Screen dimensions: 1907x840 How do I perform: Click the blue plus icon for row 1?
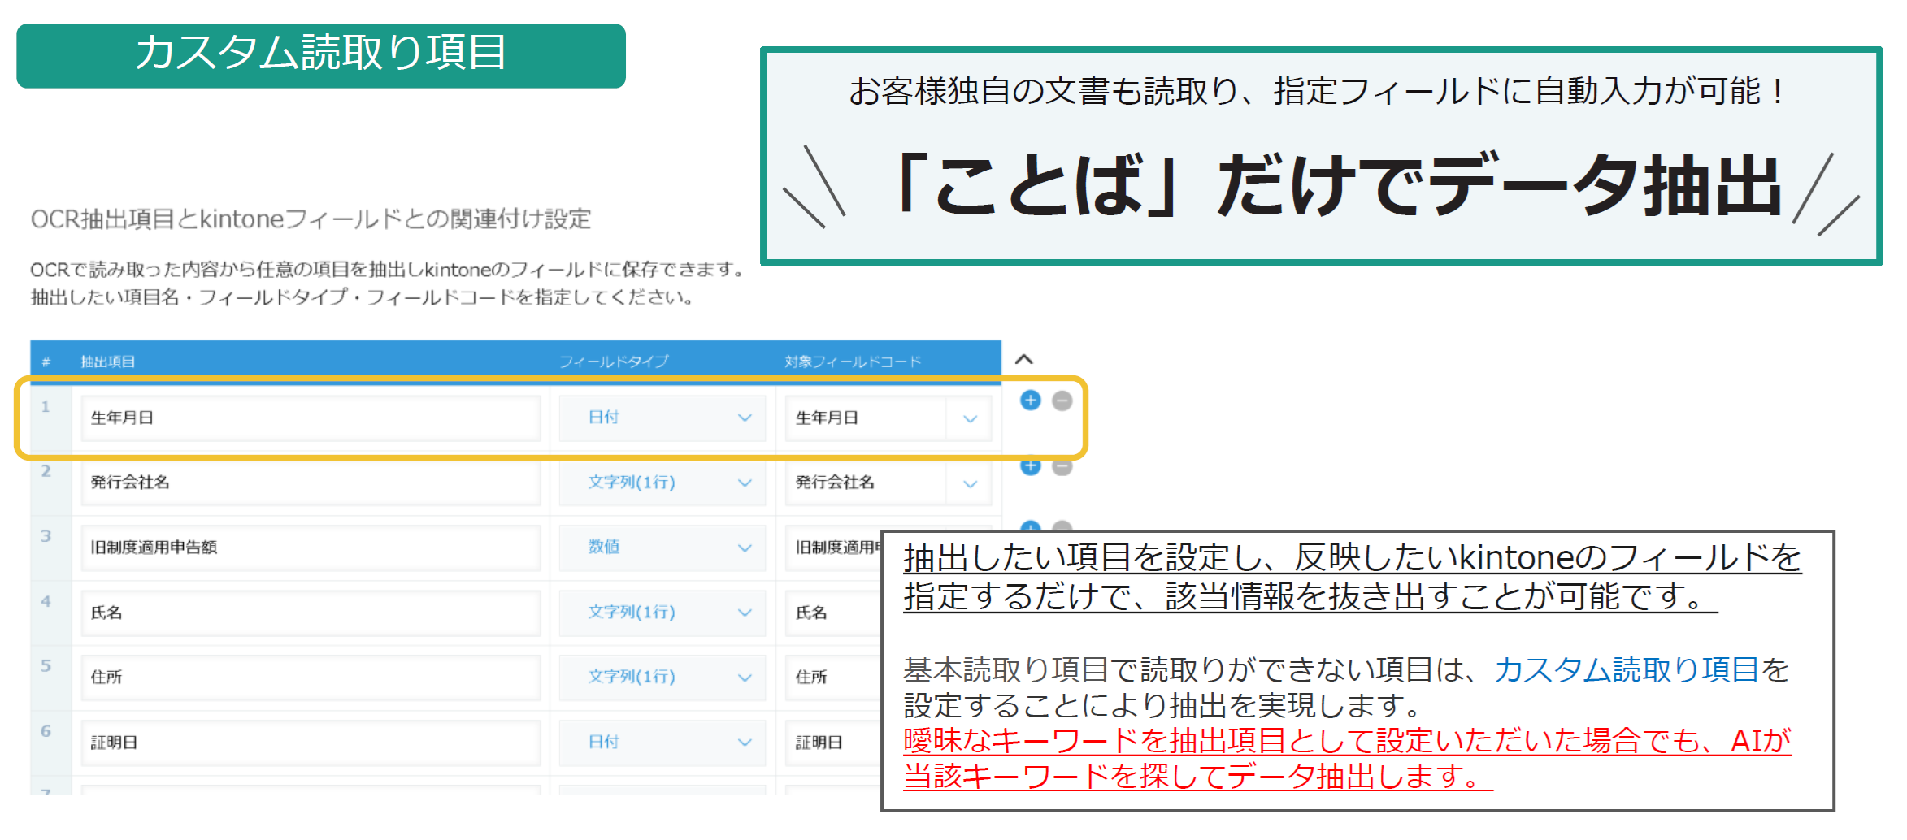tap(1030, 401)
